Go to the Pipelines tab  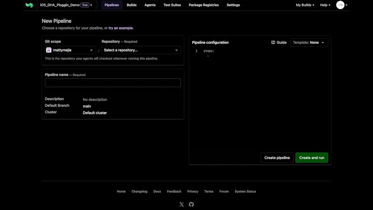(x=111, y=5)
